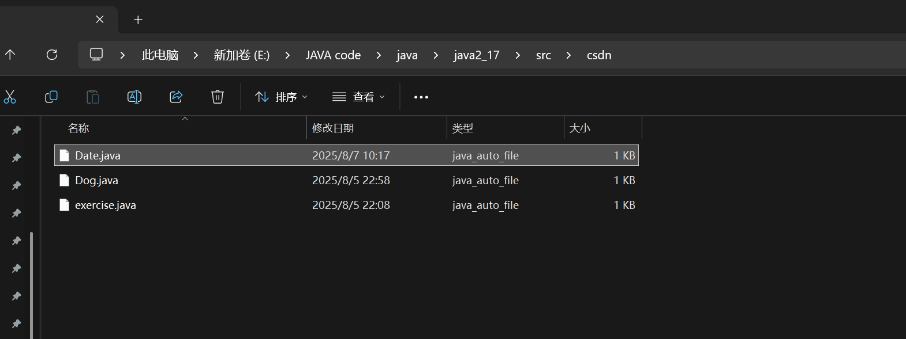906x339 pixels.
Task: Select the Dog.java file name
Action: coord(96,180)
